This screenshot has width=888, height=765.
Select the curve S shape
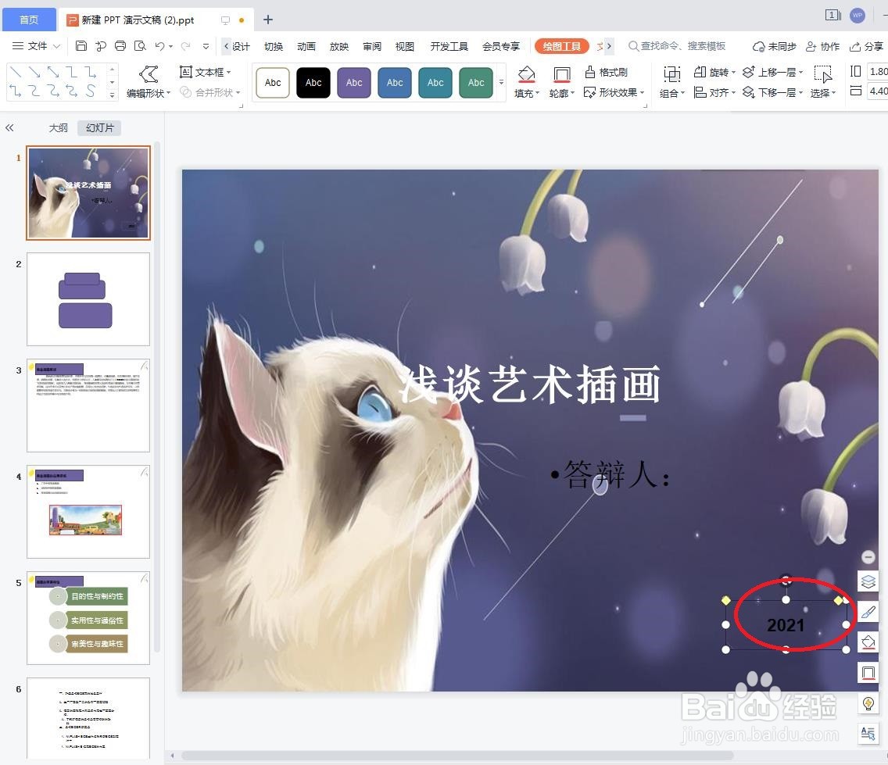[91, 91]
